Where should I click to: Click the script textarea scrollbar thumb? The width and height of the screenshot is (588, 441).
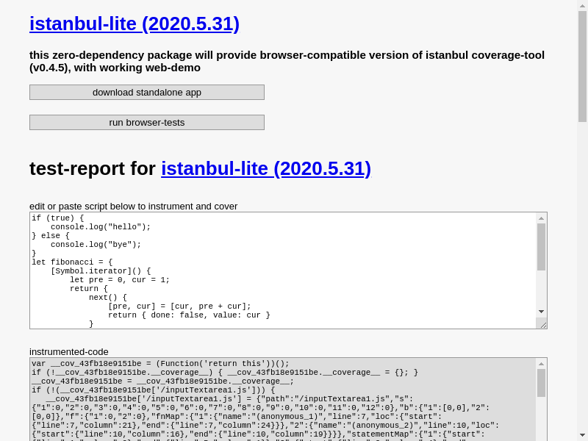point(541,247)
